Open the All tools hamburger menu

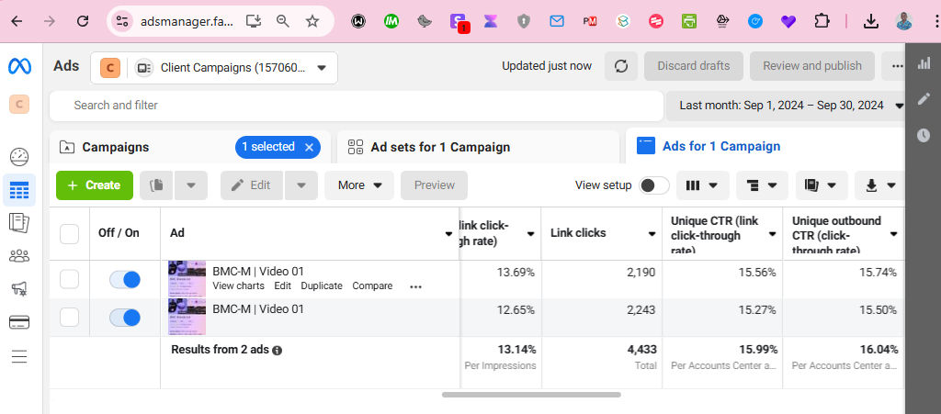pos(19,356)
